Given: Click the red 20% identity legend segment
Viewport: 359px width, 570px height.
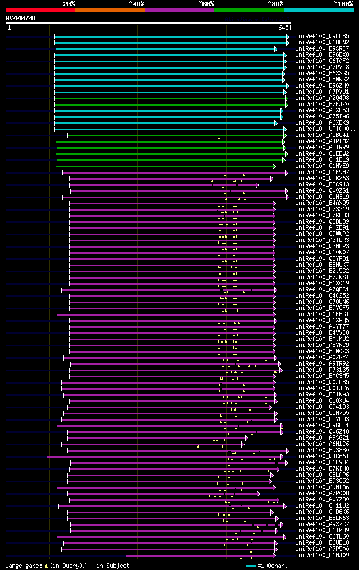Looking at the screenshot, I should tap(40, 10).
